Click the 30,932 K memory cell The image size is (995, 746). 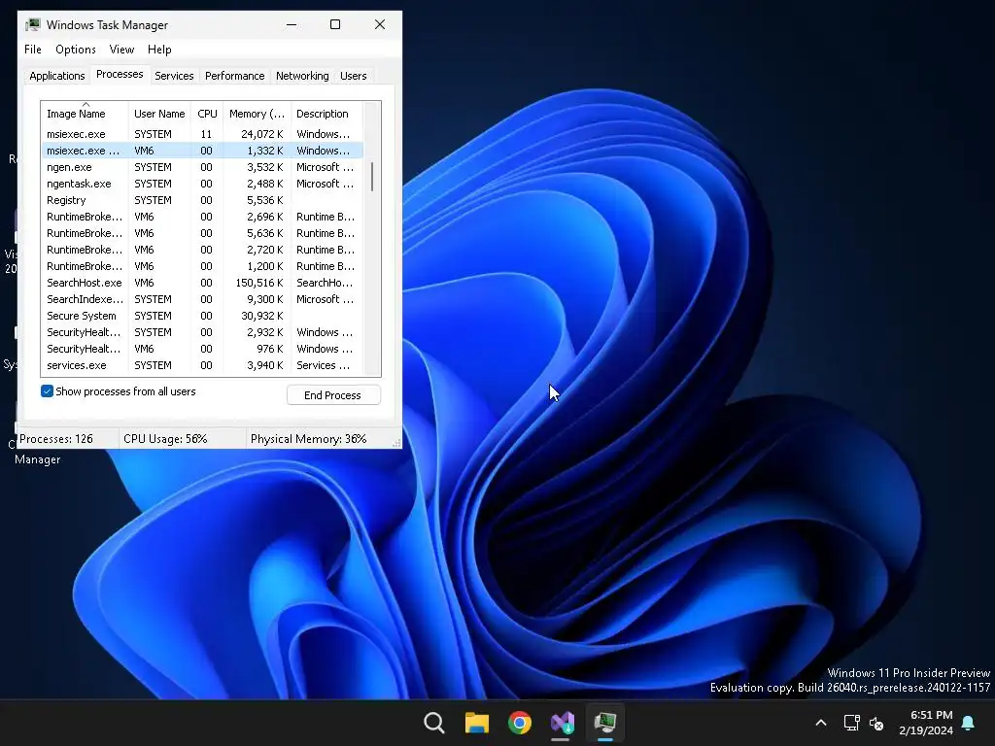tap(262, 316)
